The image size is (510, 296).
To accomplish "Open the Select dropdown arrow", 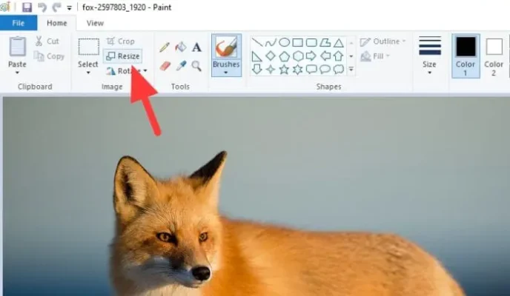I will pyautogui.click(x=88, y=73).
